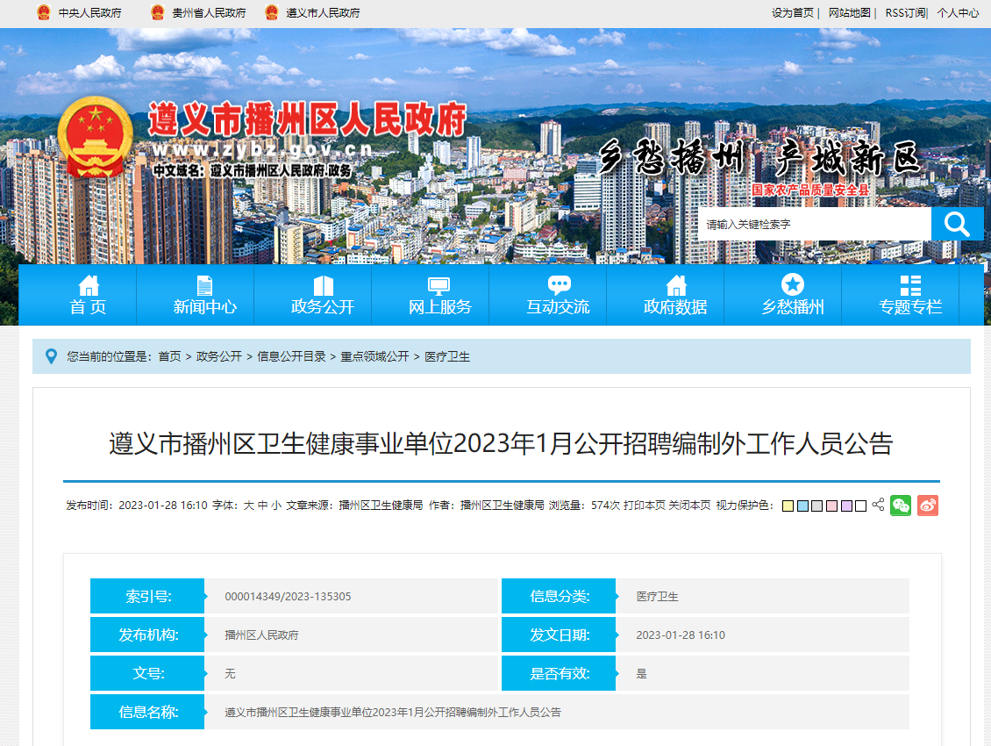Click the search magnifier button

pyautogui.click(x=957, y=224)
